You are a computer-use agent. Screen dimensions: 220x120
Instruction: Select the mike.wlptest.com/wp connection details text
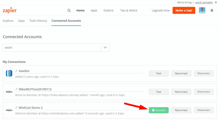(70, 95)
